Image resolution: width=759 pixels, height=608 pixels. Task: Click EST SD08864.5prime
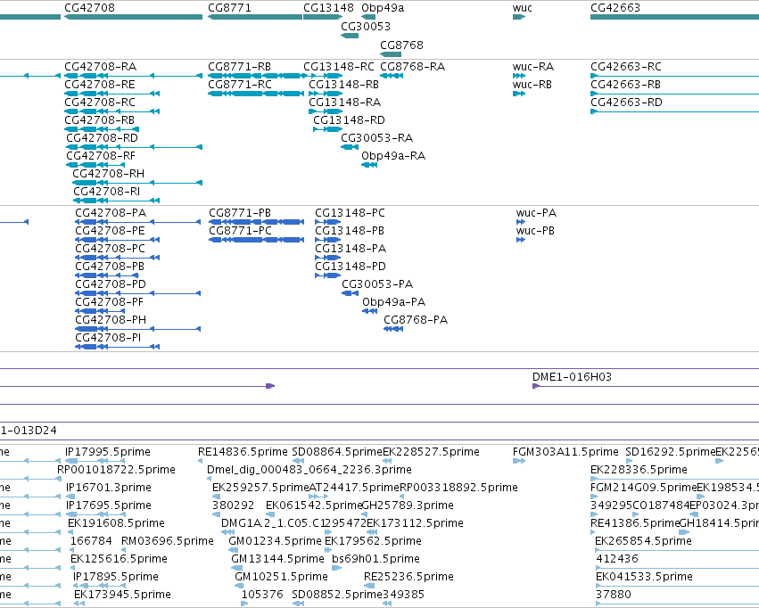tap(337, 452)
